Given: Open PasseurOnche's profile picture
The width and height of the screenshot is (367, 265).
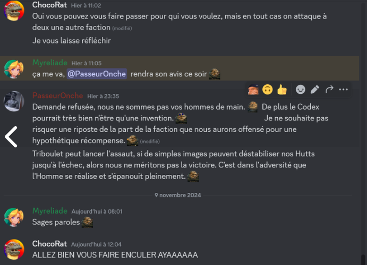Looking at the screenshot, I should 14,101.
